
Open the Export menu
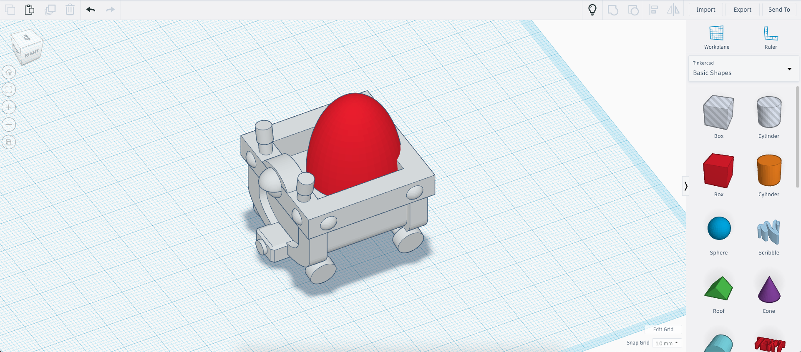point(742,10)
